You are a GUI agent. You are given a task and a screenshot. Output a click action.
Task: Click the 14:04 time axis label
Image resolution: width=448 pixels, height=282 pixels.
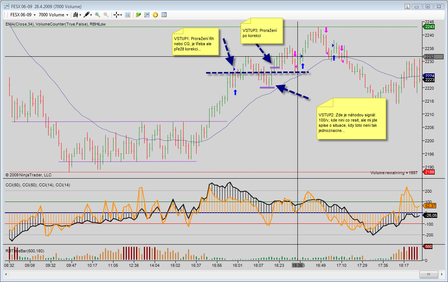point(155,265)
